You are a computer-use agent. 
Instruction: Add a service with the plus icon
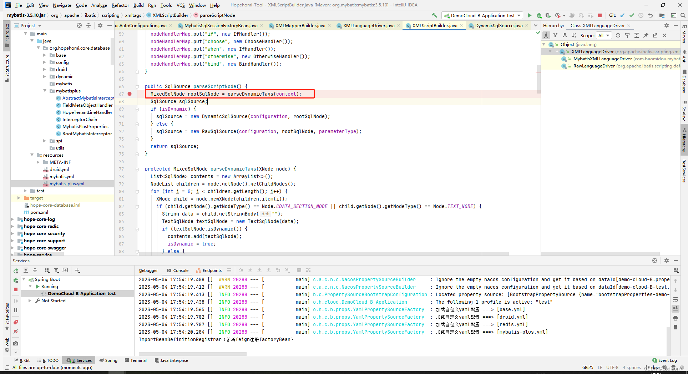pos(77,271)
